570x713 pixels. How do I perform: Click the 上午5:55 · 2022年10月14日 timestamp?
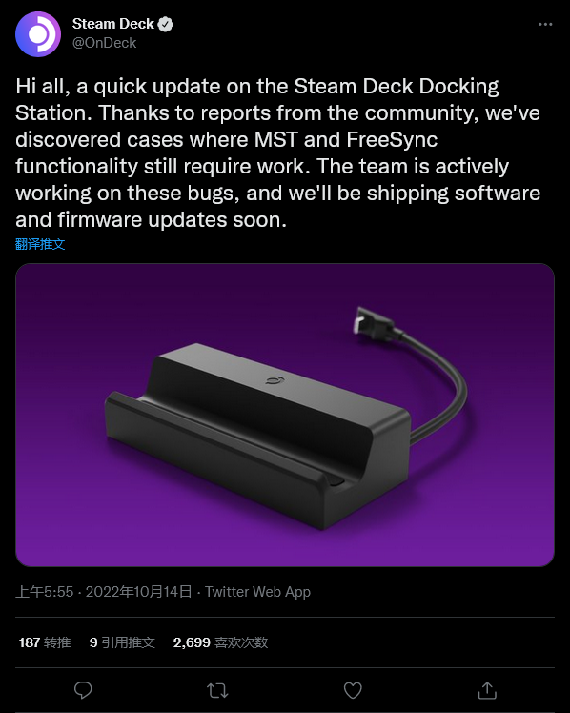point(104,592)
